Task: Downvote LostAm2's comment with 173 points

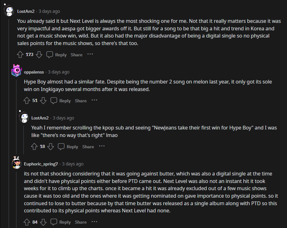Action: tap(39, 55)
